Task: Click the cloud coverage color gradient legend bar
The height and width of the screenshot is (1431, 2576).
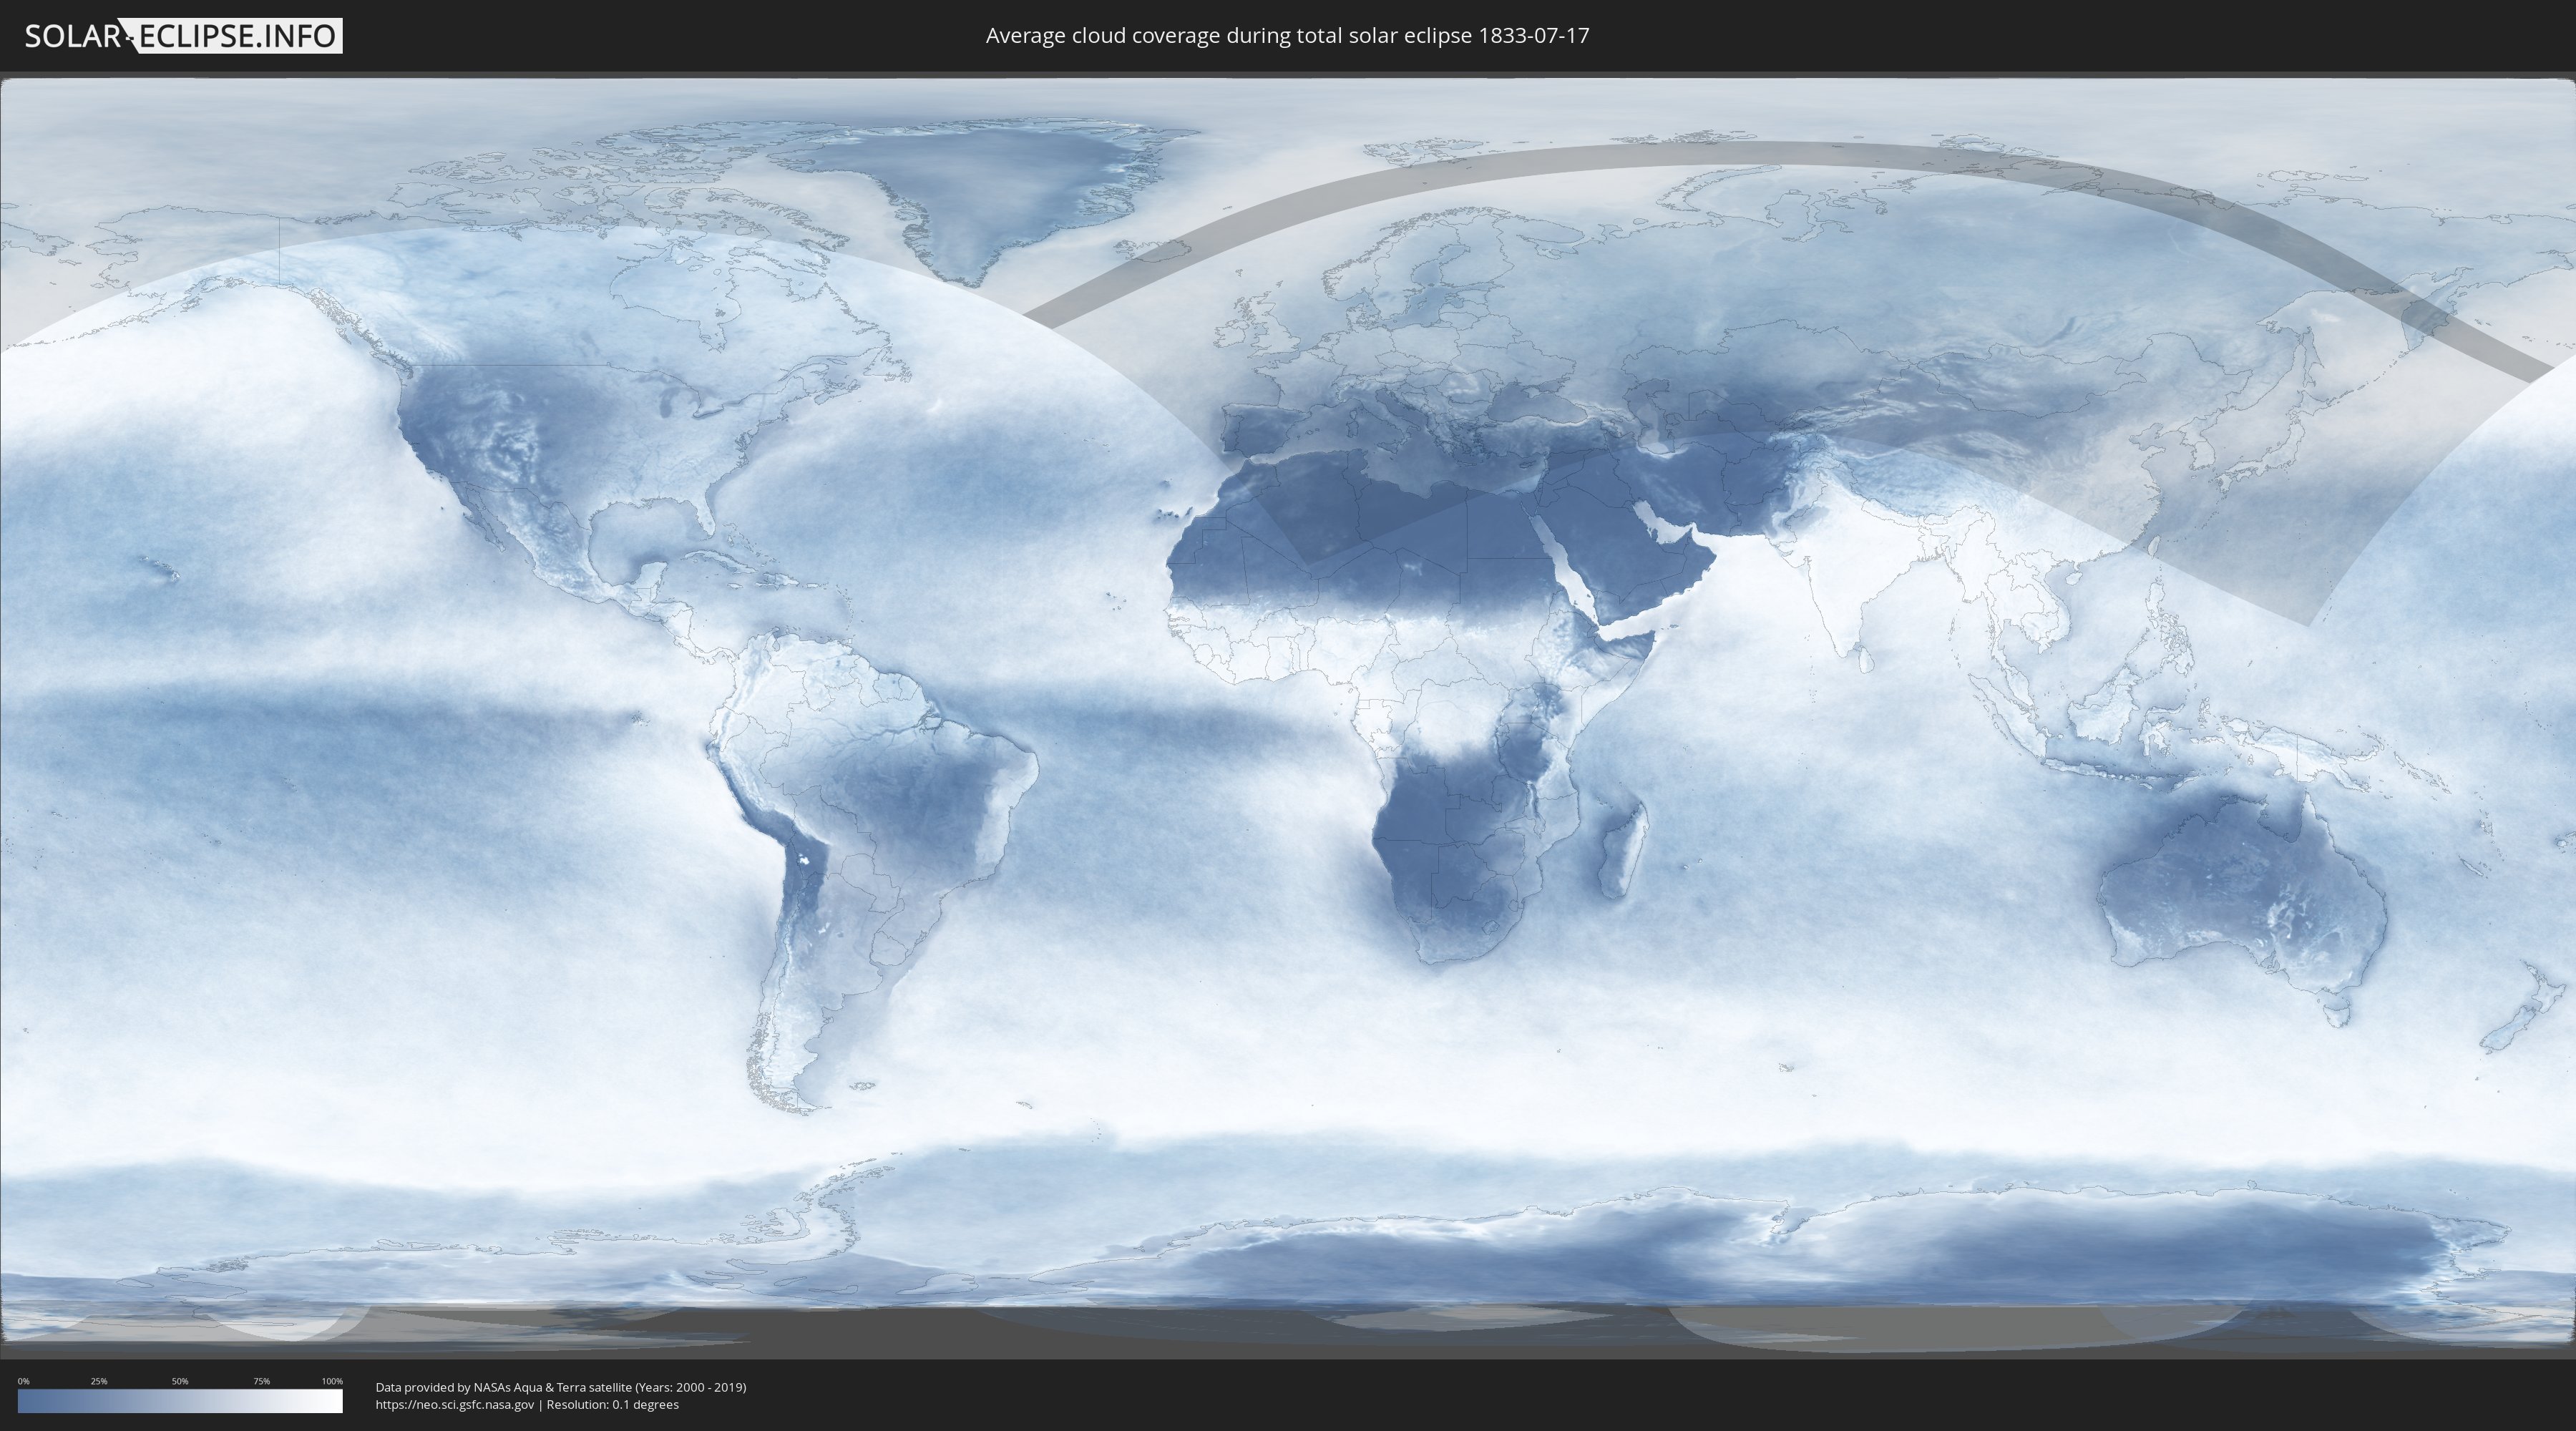Action: [x=180, y=1401]
